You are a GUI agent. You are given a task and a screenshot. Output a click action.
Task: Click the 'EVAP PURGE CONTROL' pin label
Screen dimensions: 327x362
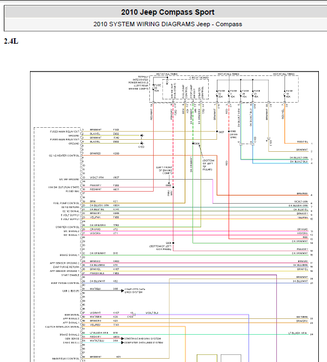point(65,283)
